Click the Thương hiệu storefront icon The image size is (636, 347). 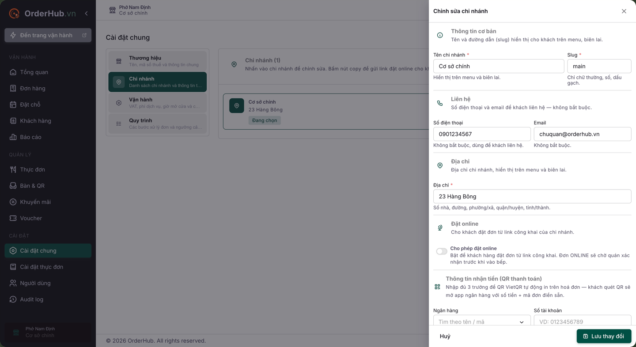click(x=119, y=61)
